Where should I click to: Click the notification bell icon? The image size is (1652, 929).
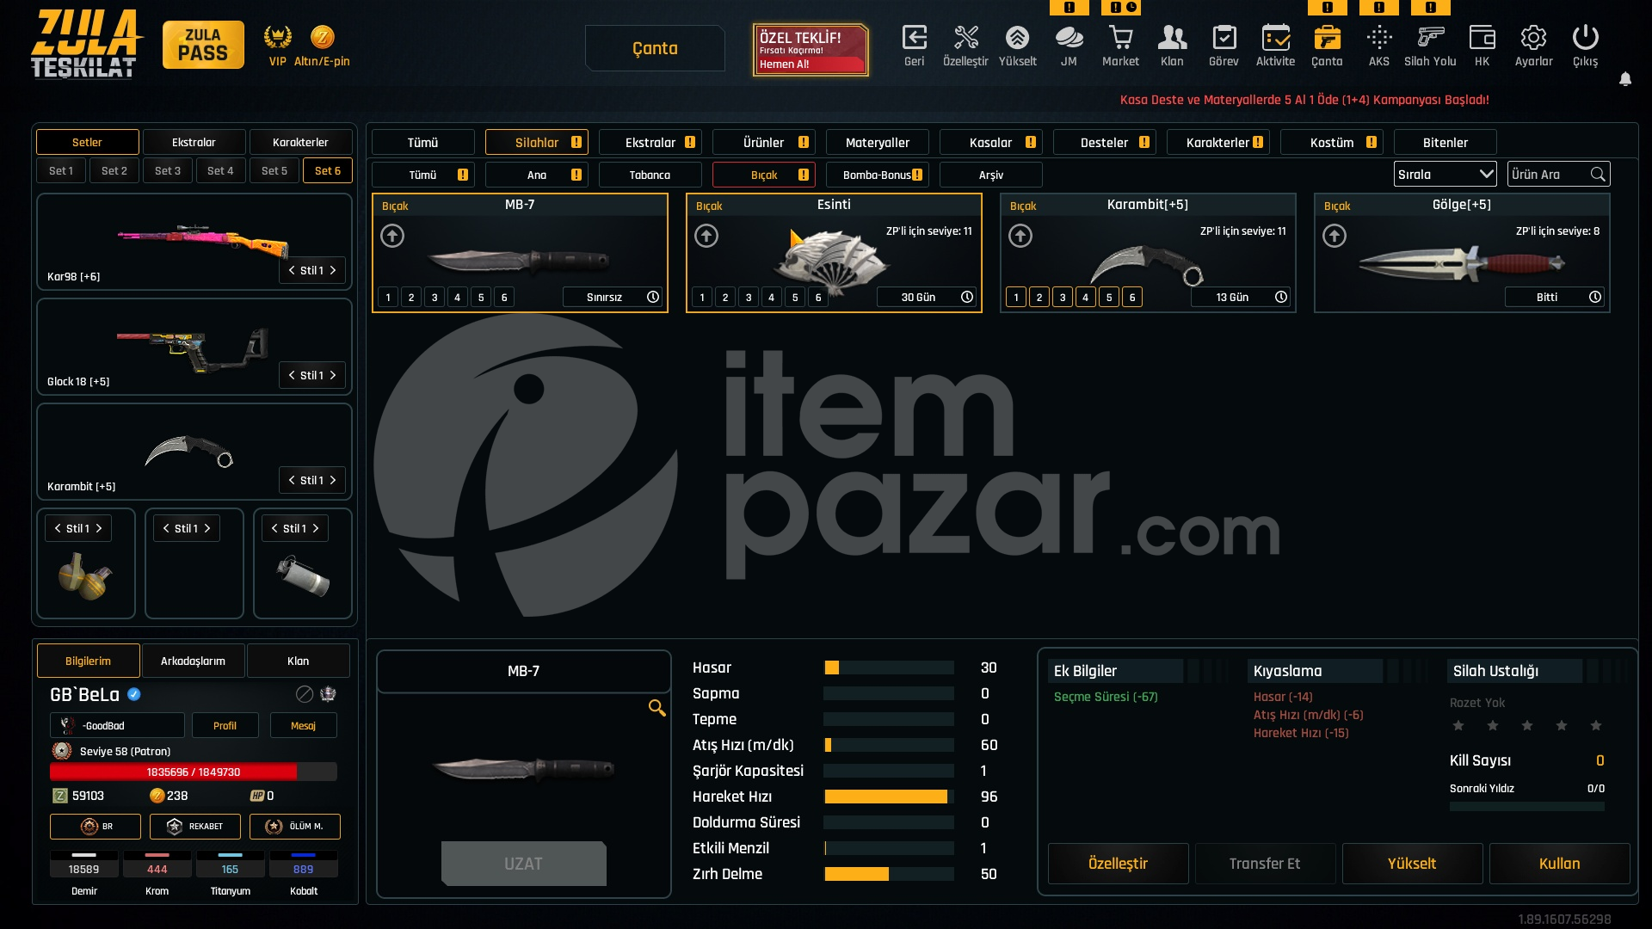pos(1625,79)
